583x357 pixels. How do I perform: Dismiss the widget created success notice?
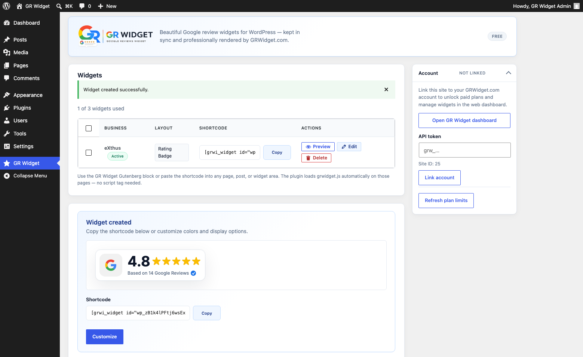[x=386, y=89]
